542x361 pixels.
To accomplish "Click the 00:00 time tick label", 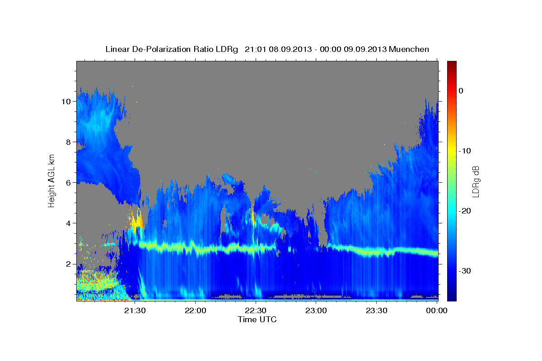I will pyautogui.click(x=437, y=310).
